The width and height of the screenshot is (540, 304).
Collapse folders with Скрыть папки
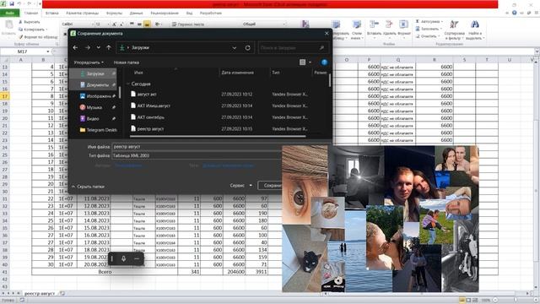[x=88, y=187]
